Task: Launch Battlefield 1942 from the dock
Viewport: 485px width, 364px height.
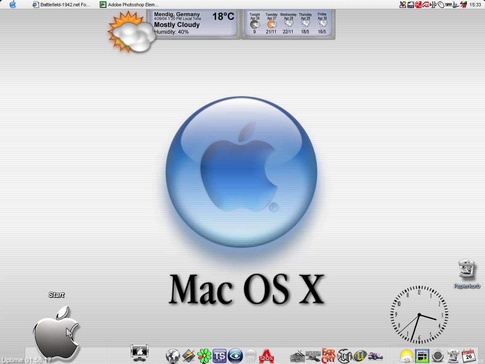Action: [297, 356]
